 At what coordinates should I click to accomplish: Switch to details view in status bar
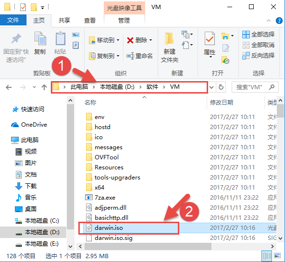267,256
